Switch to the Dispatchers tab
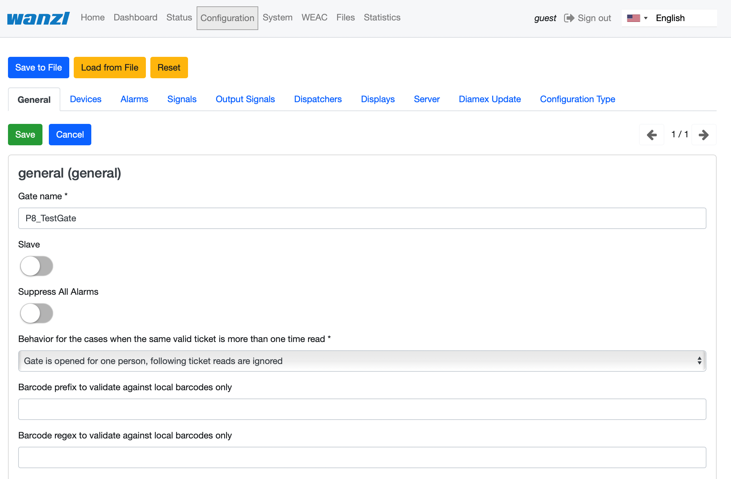The width and height of the screenshot is (731, 479). click(318, 99)
